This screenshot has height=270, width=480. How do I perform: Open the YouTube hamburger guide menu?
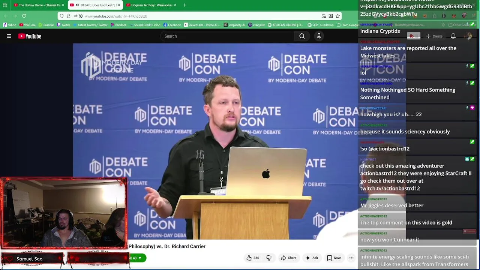(x=9, y=36)
